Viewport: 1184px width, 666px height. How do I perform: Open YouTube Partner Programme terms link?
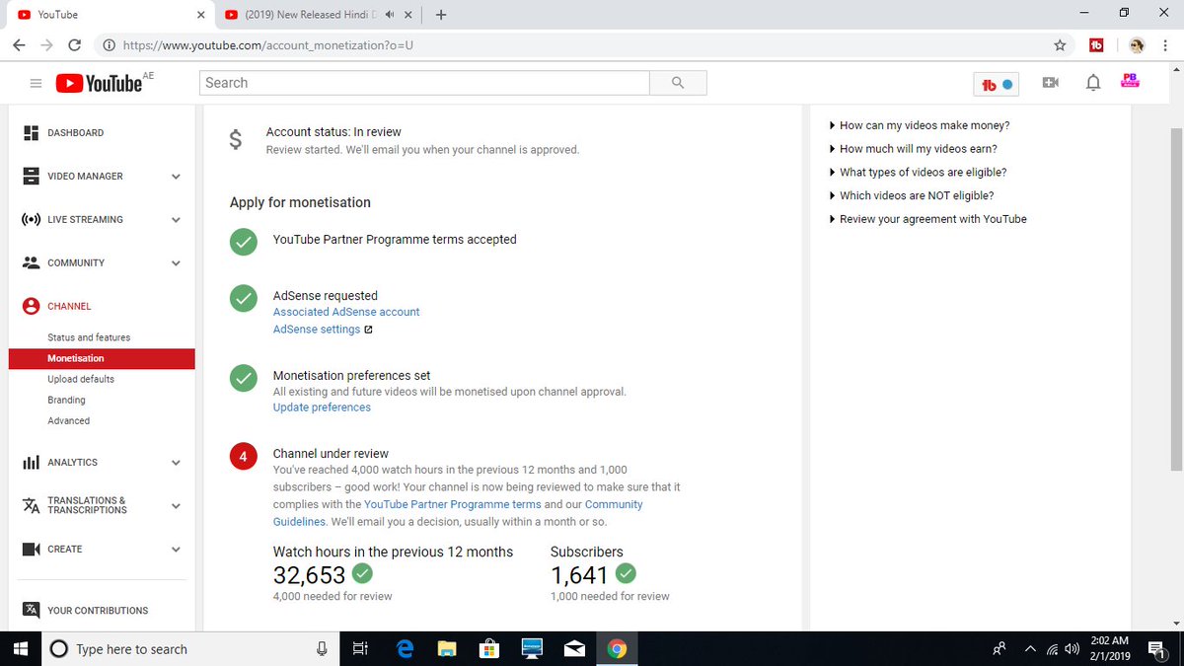click(x=453, y=504)
